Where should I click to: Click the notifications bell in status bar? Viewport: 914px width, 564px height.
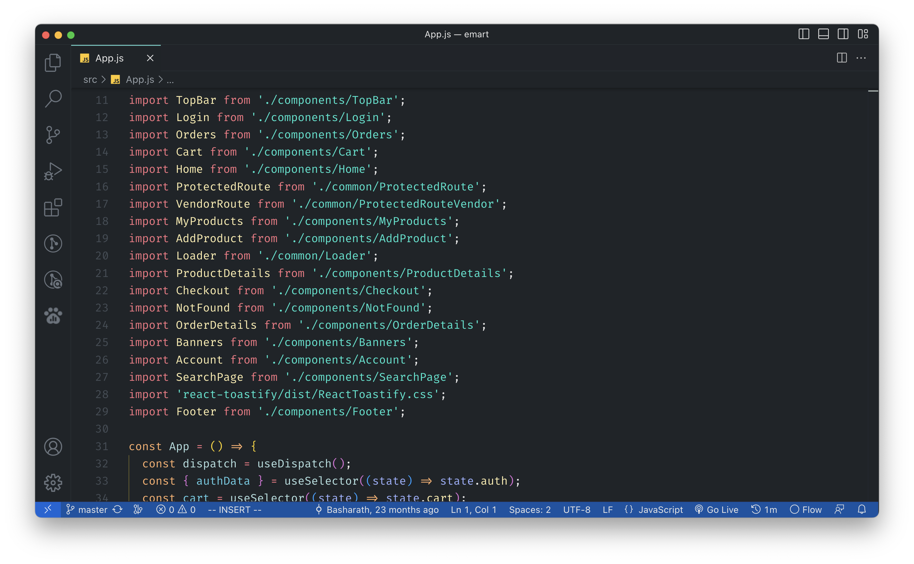861,509
